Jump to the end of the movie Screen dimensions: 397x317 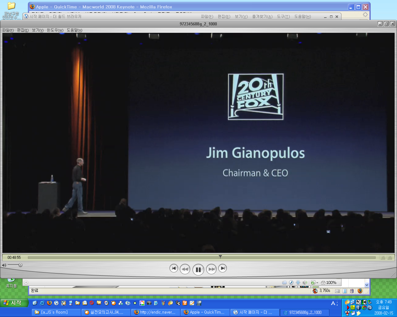(x=222, y=268)
